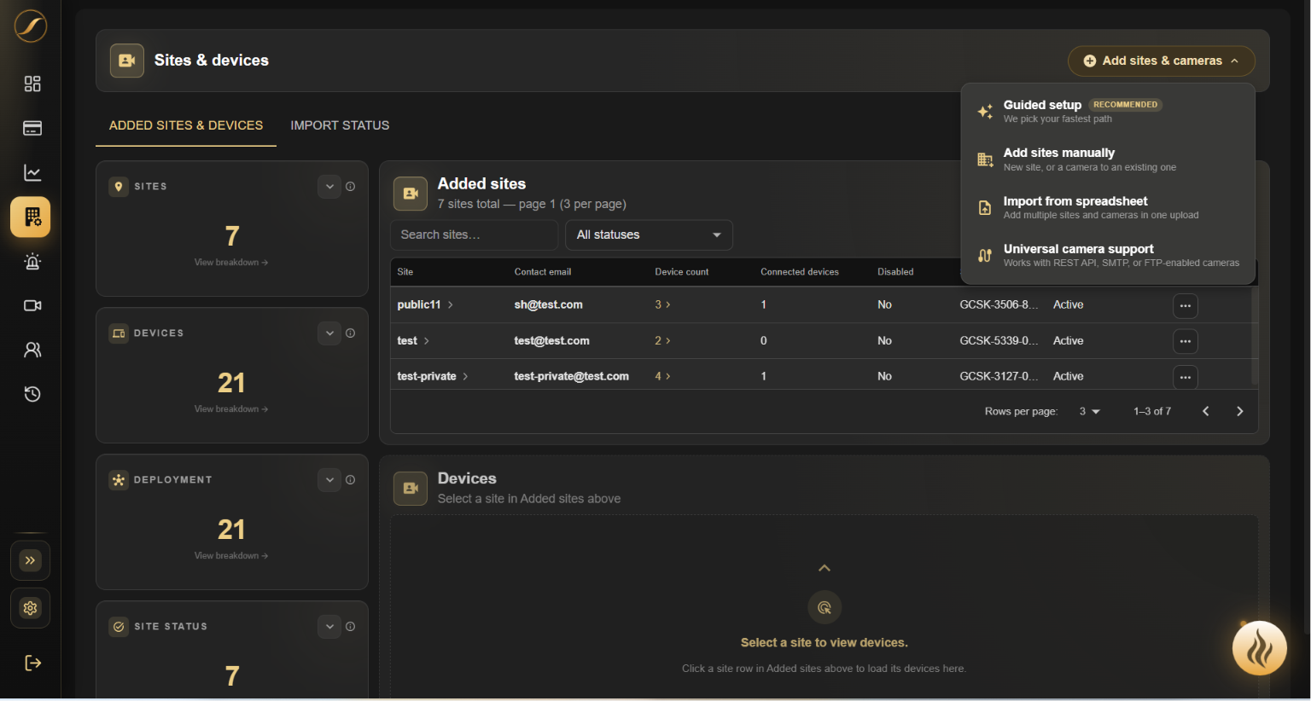Viewport: 1311px width, 701px height.
Task: Open the All statuses filter dropdown
Action: (x=649, y=235)
